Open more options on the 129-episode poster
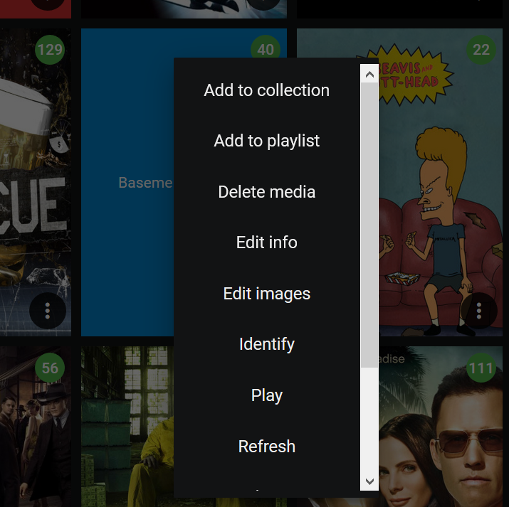Image resolution: width=509 pixels, height=507 pixels. [48, 311]
